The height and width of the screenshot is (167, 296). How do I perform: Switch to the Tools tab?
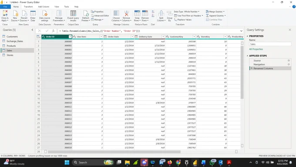coord(67,7)
